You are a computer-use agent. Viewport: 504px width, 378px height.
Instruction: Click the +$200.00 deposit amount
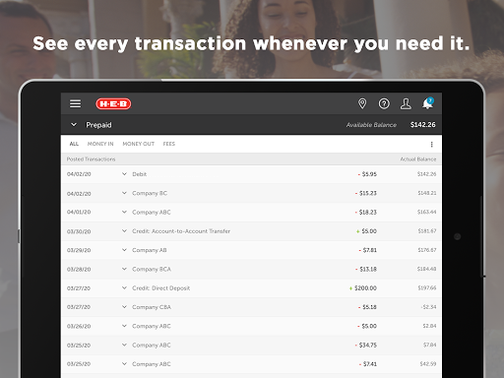[363, 288]
